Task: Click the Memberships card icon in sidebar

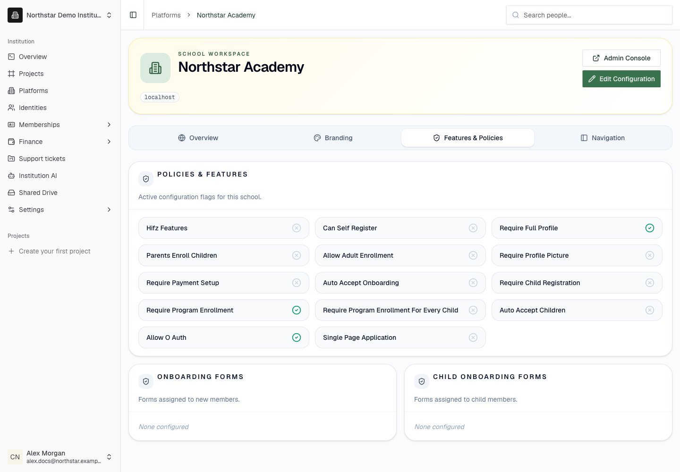Action: click(11, 125)
